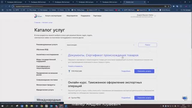
Task: Open the Все закладки folder
Action: (x=186, y=10)
